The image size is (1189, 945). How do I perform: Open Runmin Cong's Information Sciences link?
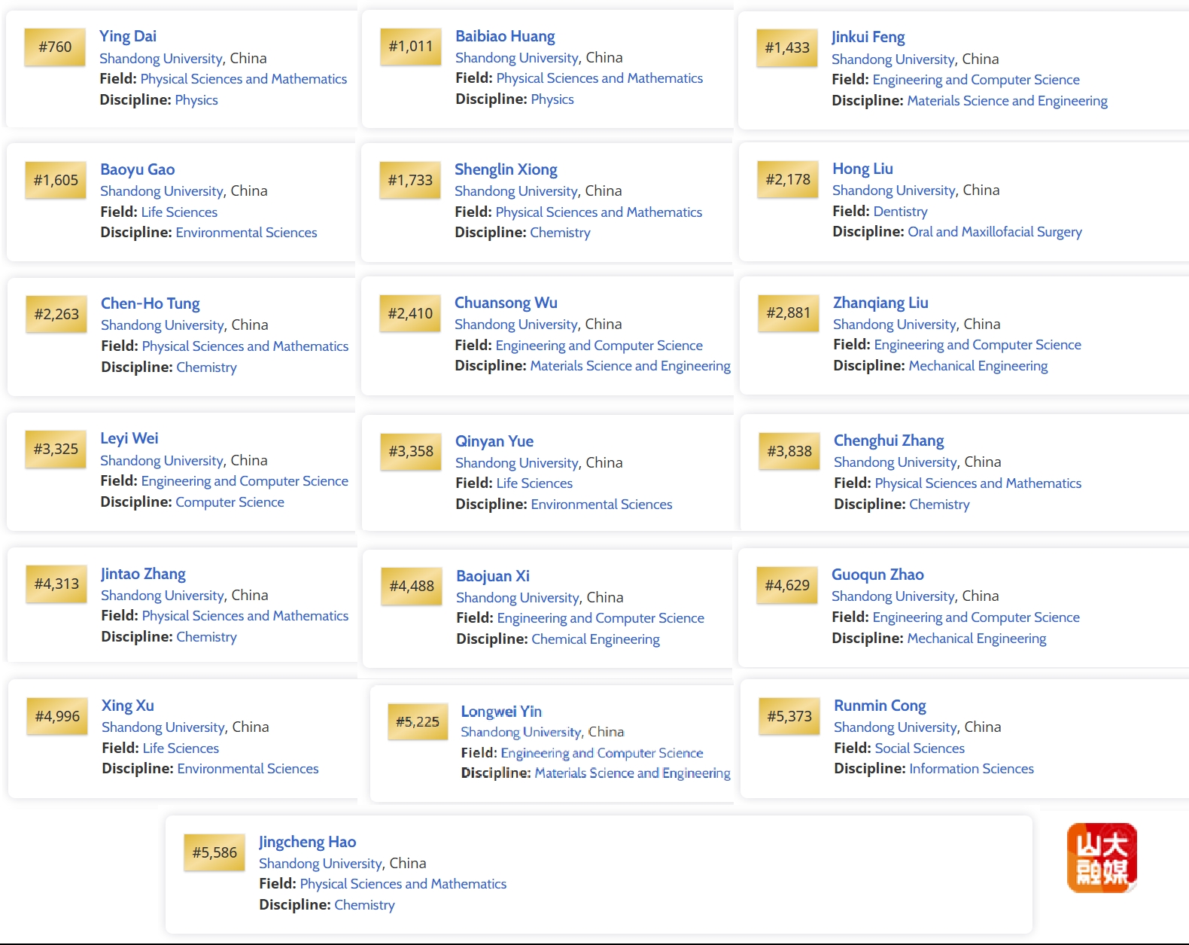[971, 769]
